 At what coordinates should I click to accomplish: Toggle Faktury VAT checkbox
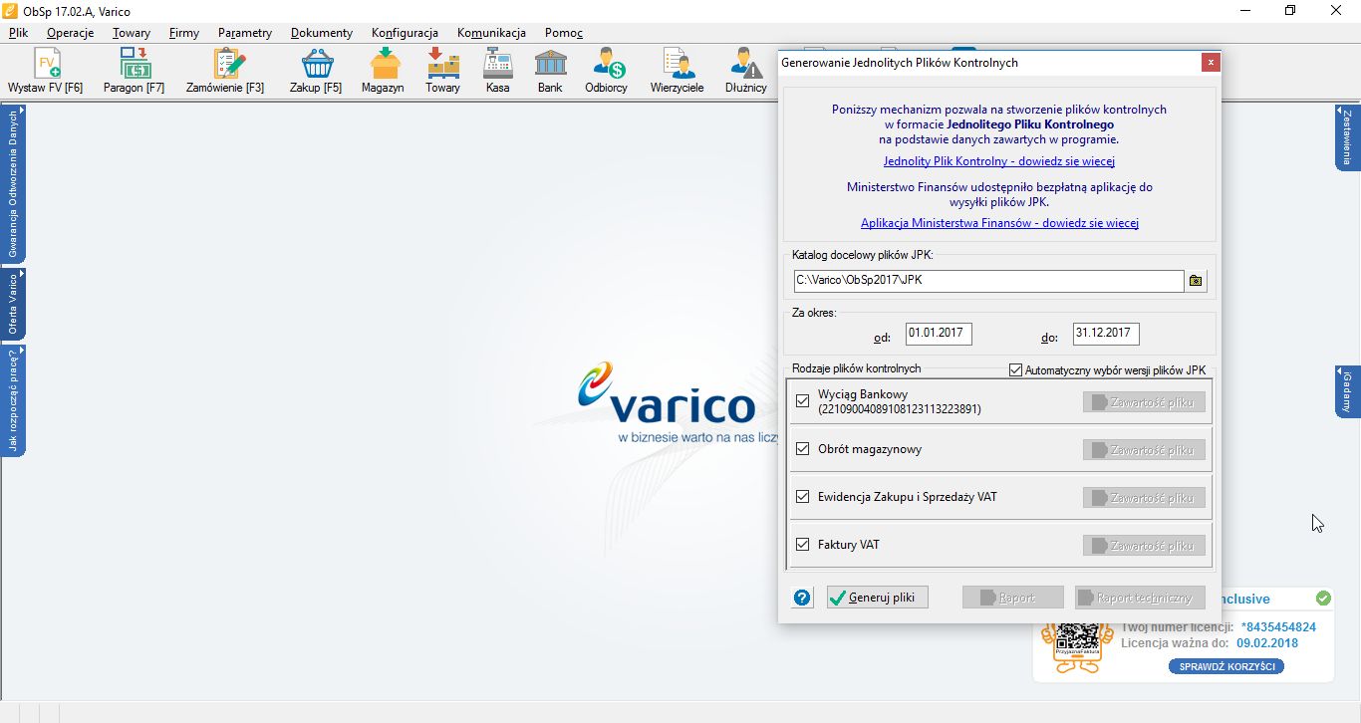tap(803, 545)
